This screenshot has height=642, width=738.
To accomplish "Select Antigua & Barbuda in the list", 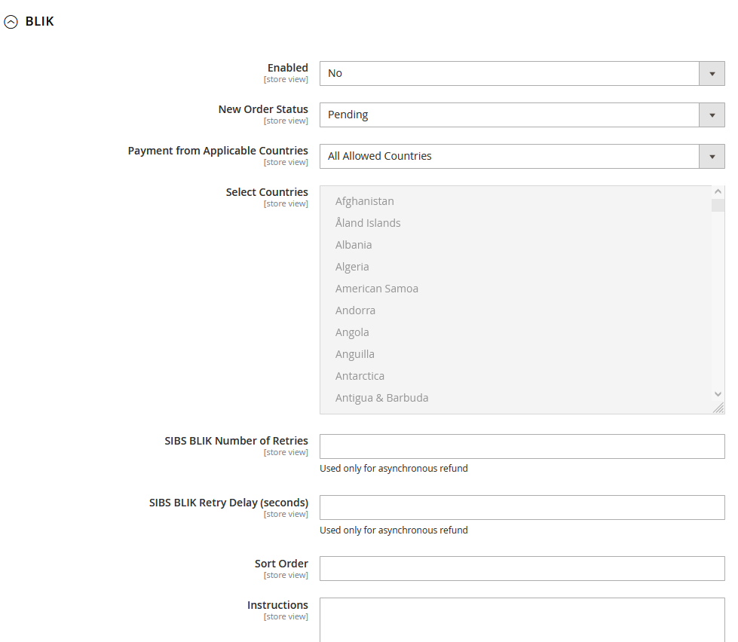I will click(381, 398).
